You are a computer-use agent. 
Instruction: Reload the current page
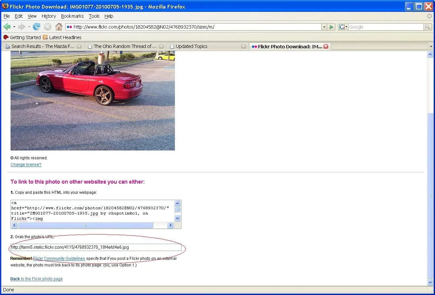click(x=36, y=27)
